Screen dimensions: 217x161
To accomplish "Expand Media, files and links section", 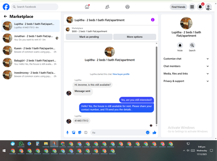I will point(186,74).
